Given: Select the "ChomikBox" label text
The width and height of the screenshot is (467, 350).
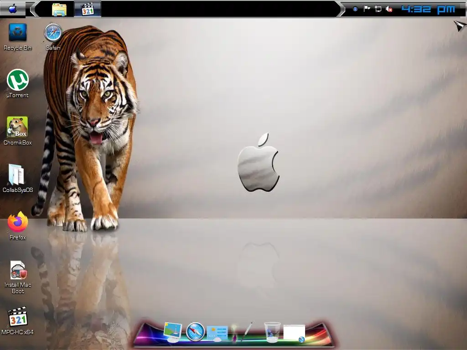Looking at the screenshot, I should coord(18,143).
